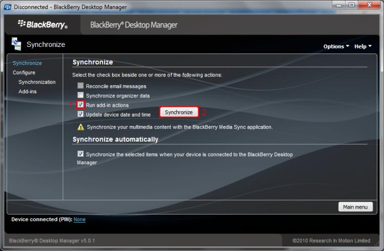Uncheck Run add-in actions checkbox
The image size is (384, 251).
[80, 105]
